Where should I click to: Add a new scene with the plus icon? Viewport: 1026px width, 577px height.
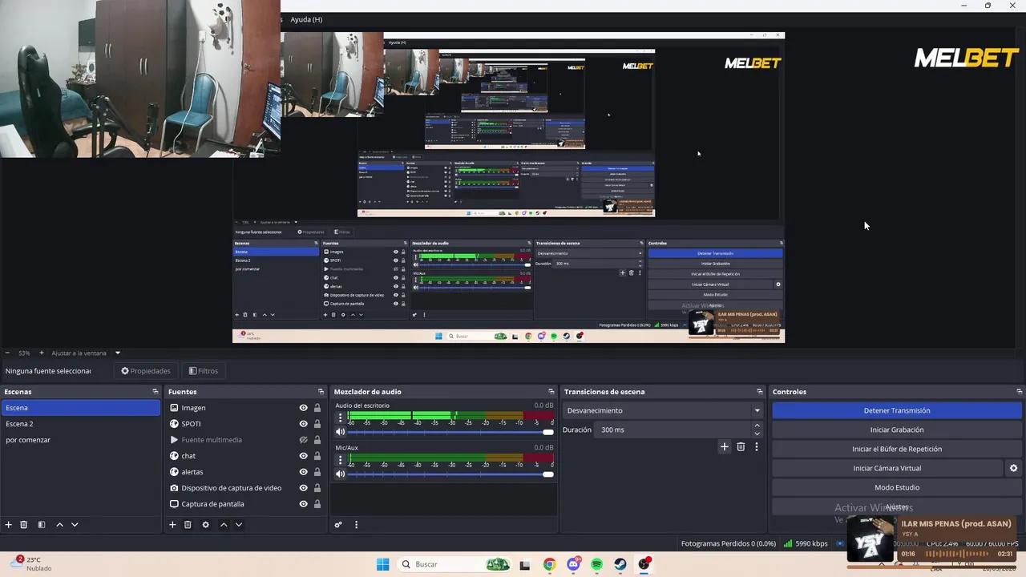tap(9, 525)
